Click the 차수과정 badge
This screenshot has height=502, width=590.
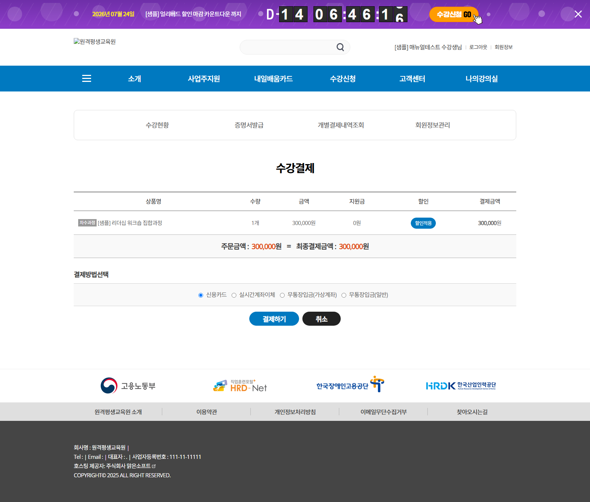click(87, 223)
